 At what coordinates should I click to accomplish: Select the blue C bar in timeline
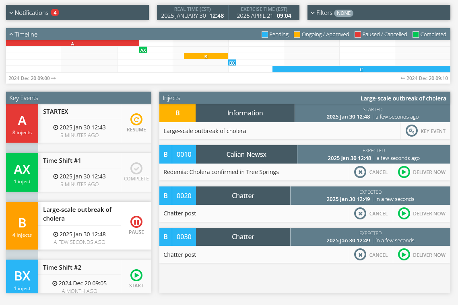[x=361, y=69]
